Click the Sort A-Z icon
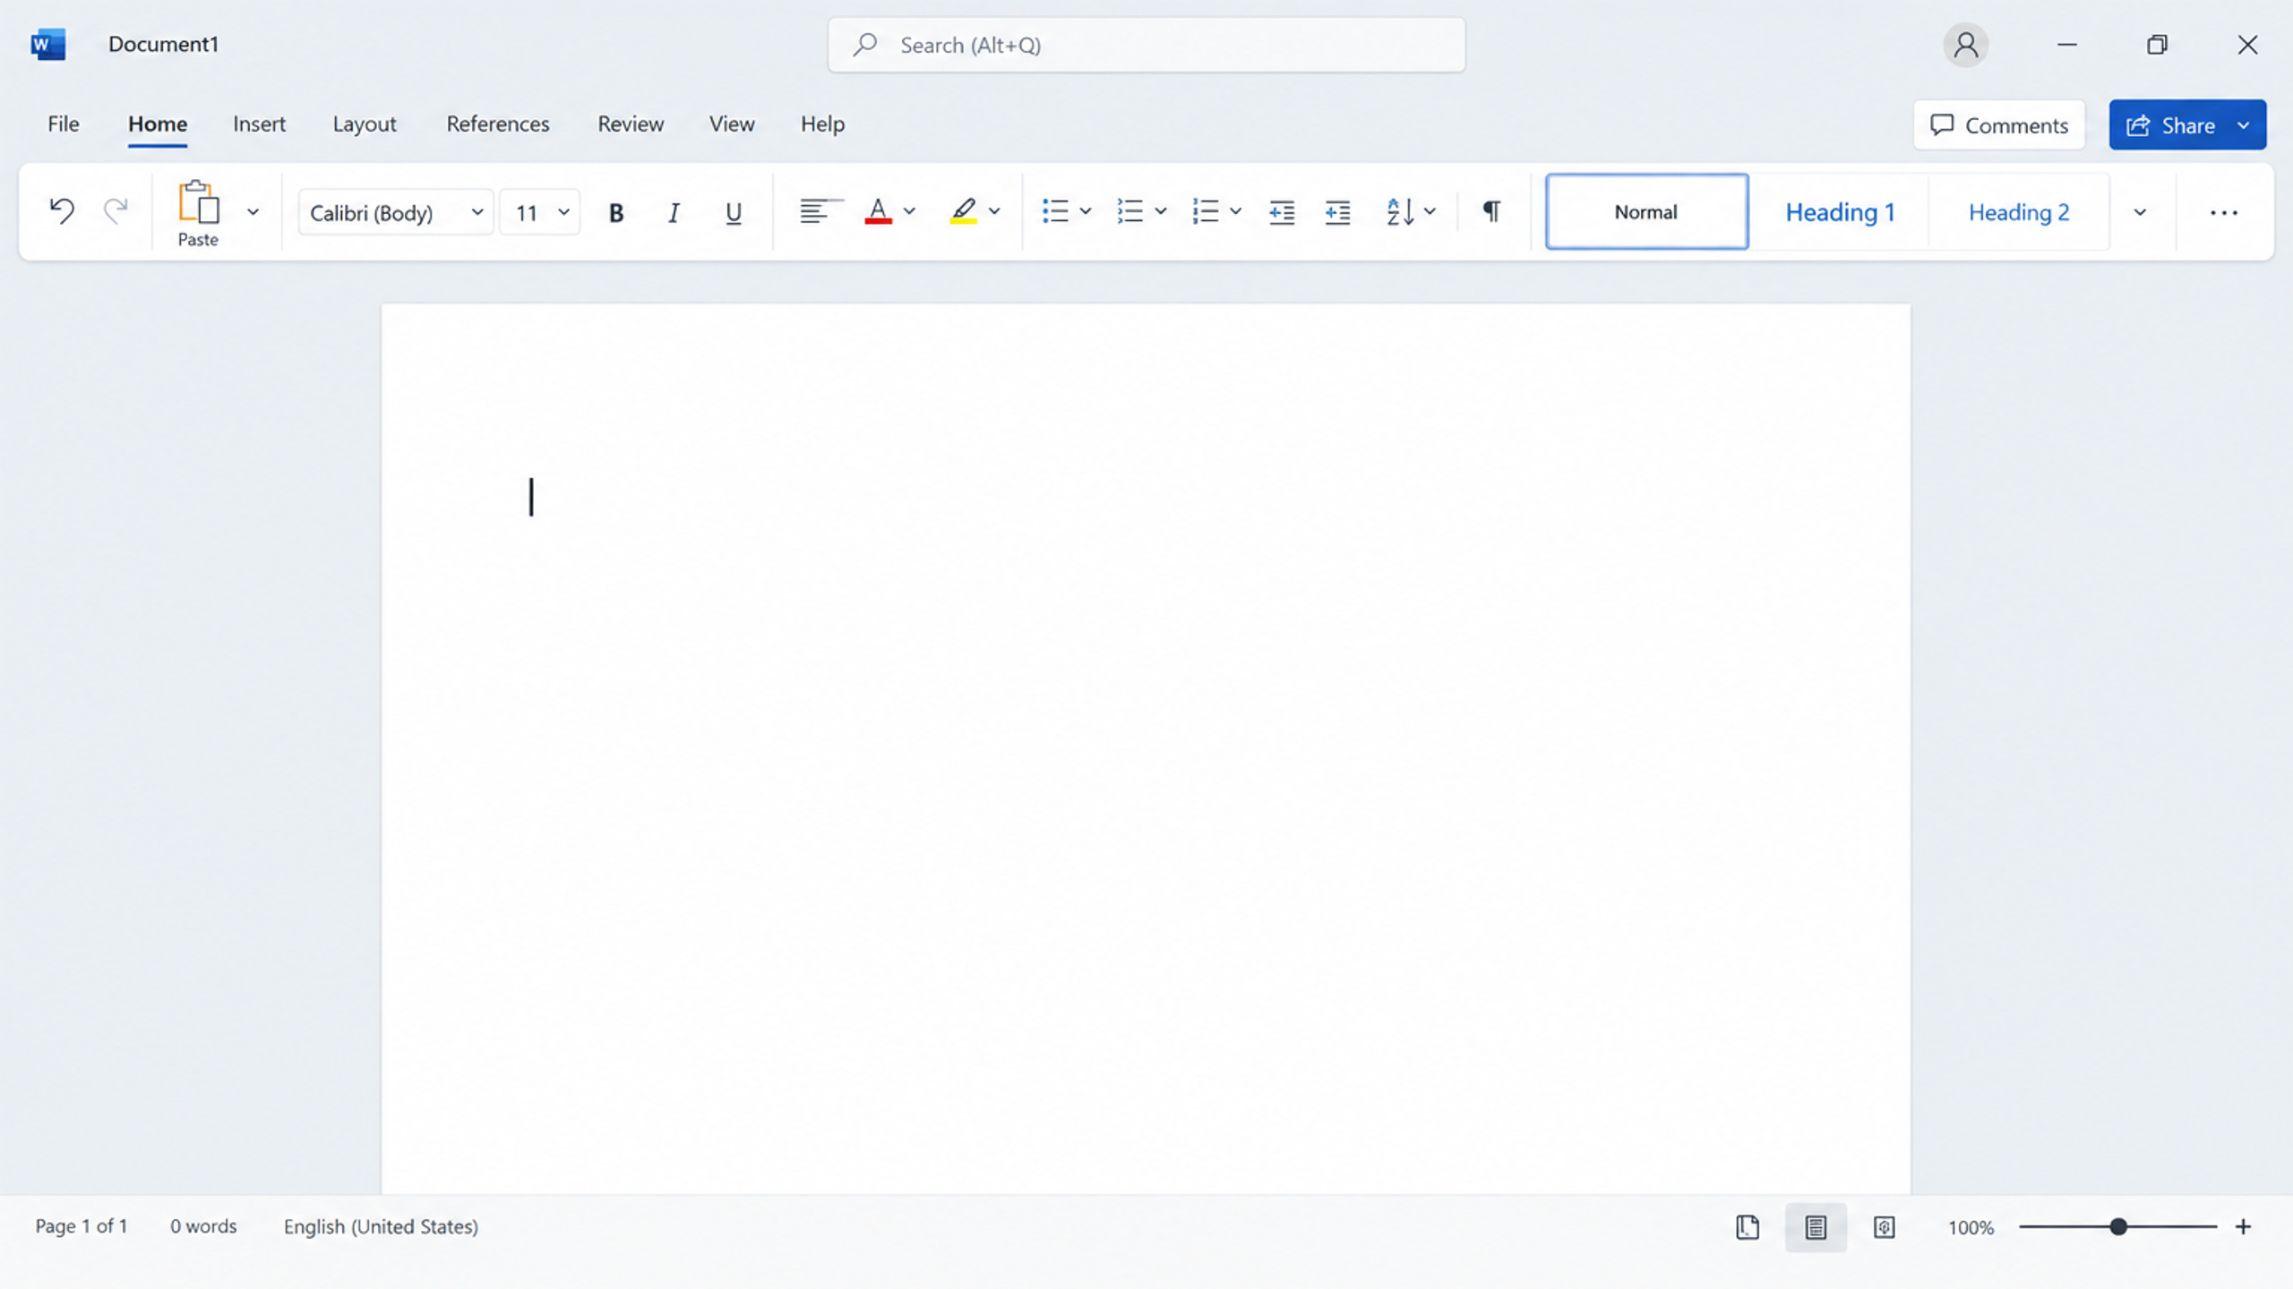This screenshot has height=1289, width=2293. pos(1400,211)
